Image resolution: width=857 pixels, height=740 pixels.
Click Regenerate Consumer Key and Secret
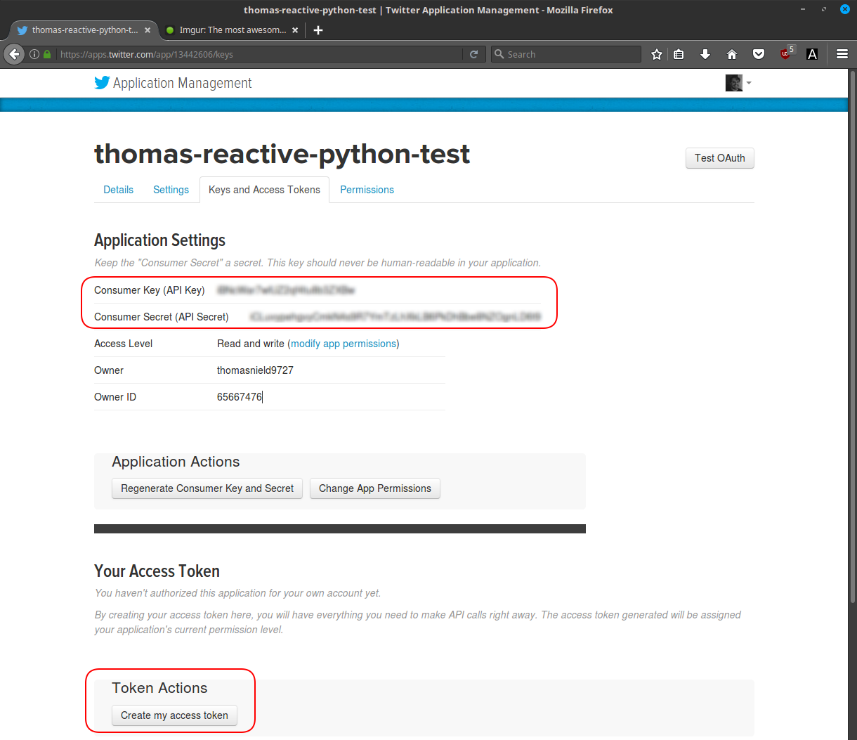coord(207,488)
